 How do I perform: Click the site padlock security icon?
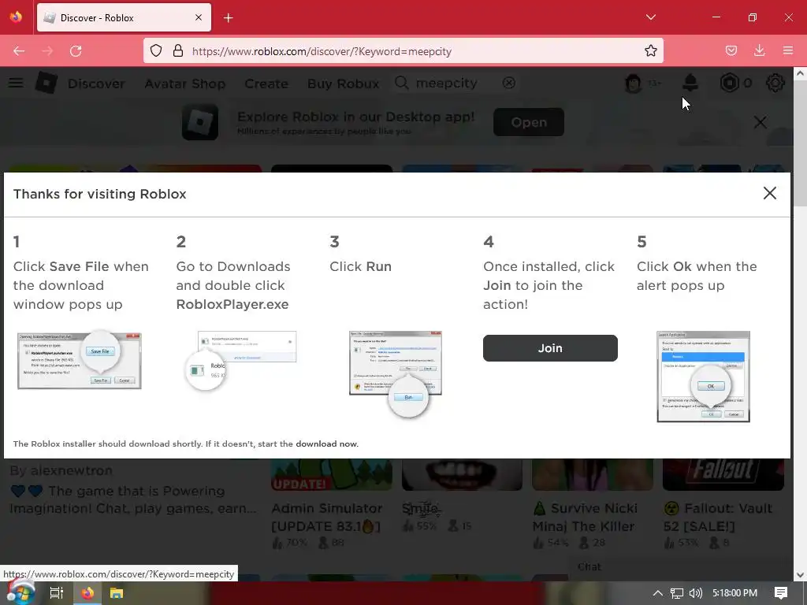(x=178, y=50)
